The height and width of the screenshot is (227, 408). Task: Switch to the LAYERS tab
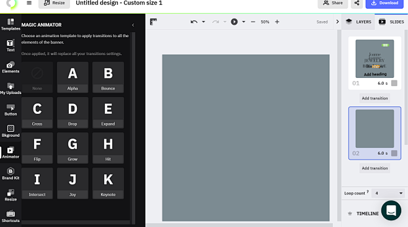[x=358, y=22]
